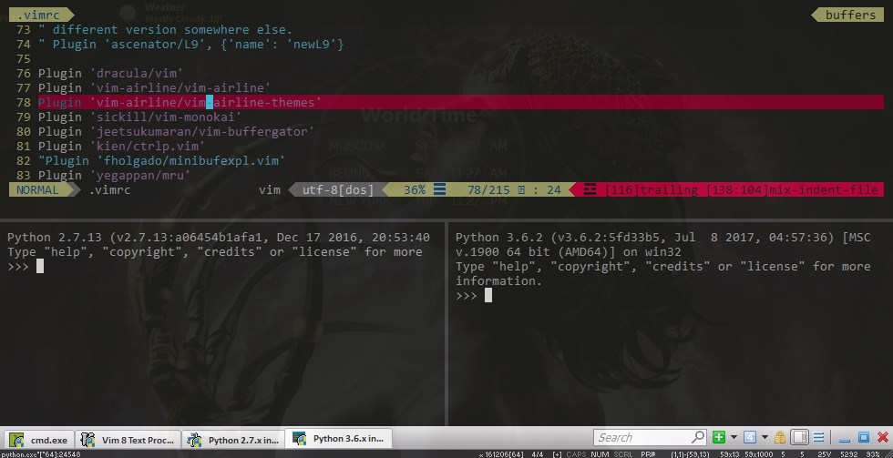This screenshot has width=893, height=458.
Task: Click the magnifying glass search icon
Action: click(698, 437)
